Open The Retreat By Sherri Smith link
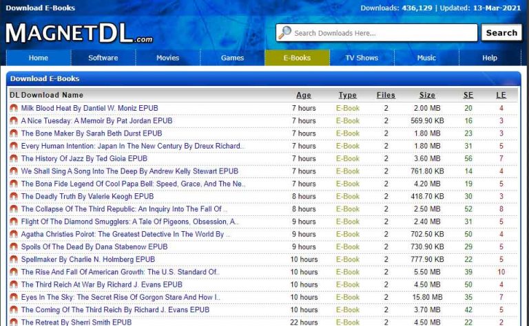The width and height of the screenshot is (529, 326). 76,322
